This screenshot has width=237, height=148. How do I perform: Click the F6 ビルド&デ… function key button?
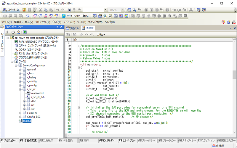tap(108, 140)
